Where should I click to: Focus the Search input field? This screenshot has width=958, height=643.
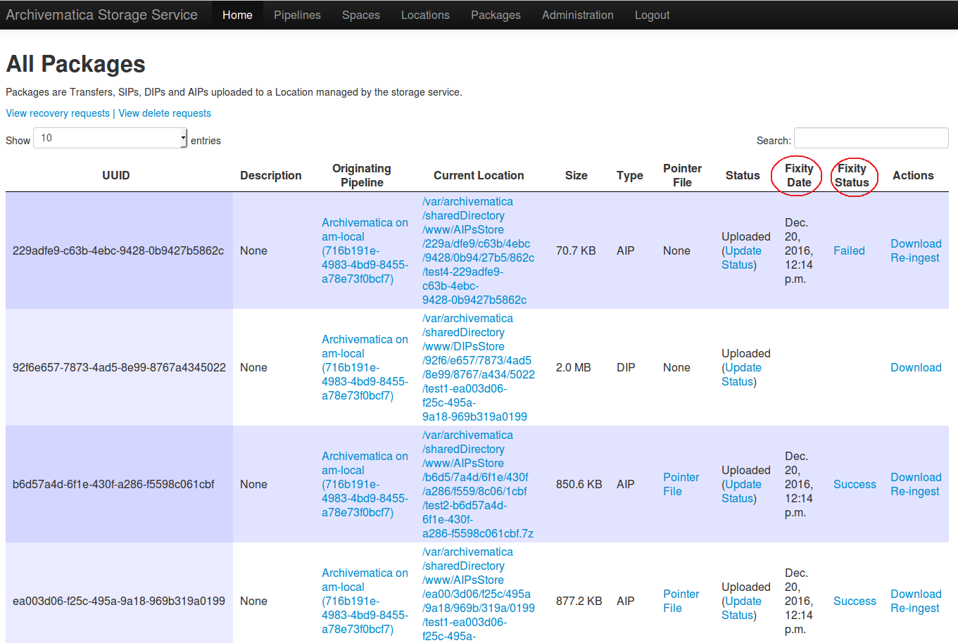[871, 138]
